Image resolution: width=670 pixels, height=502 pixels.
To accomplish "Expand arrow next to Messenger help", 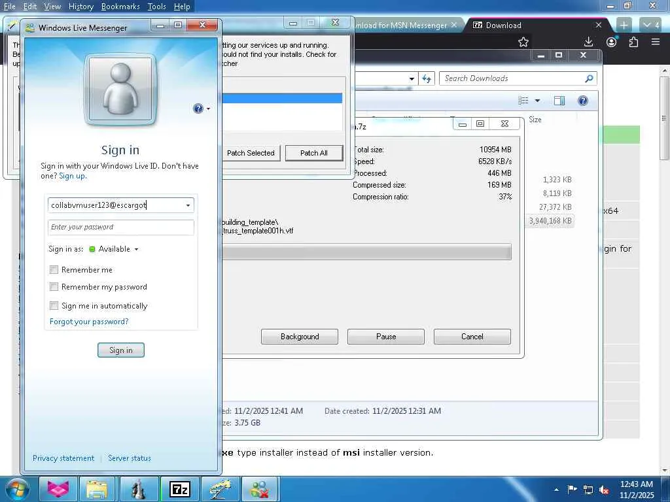I will [208, 109].
